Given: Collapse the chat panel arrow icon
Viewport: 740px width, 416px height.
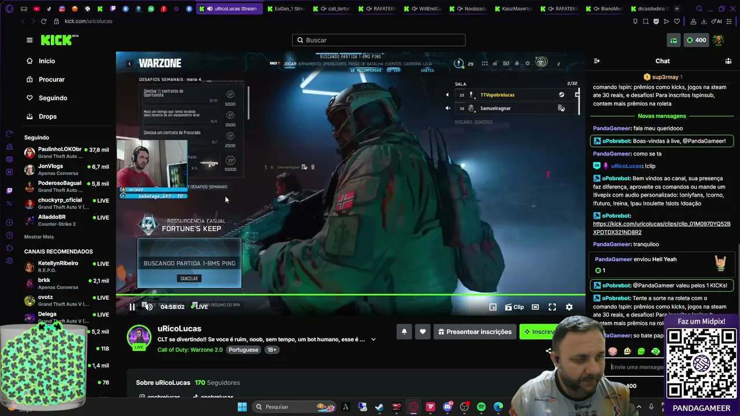Looking at the screenshot, I should click(597, 61).
